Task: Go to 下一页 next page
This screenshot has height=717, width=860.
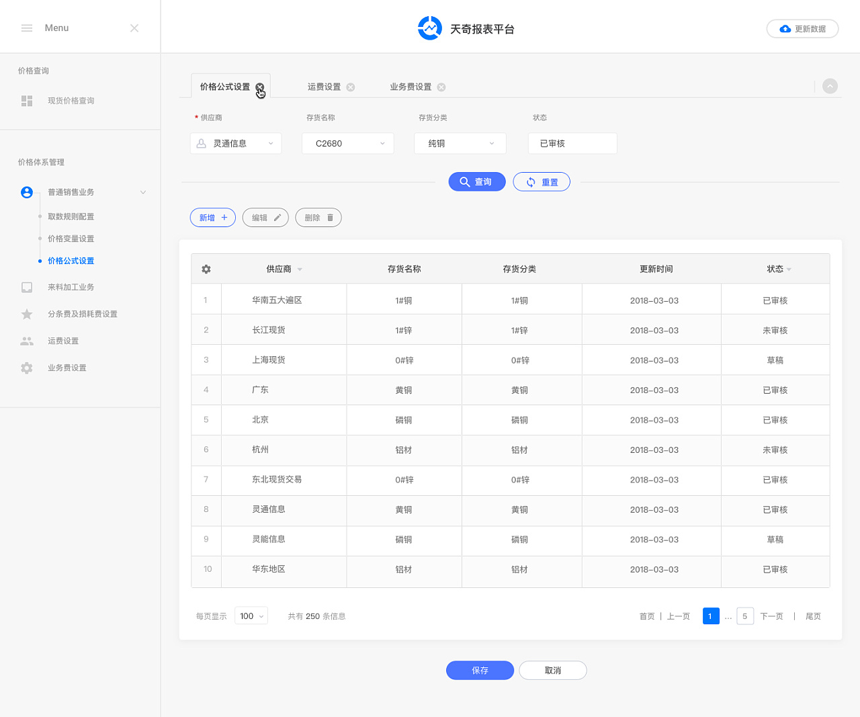Action: [772, 616]
